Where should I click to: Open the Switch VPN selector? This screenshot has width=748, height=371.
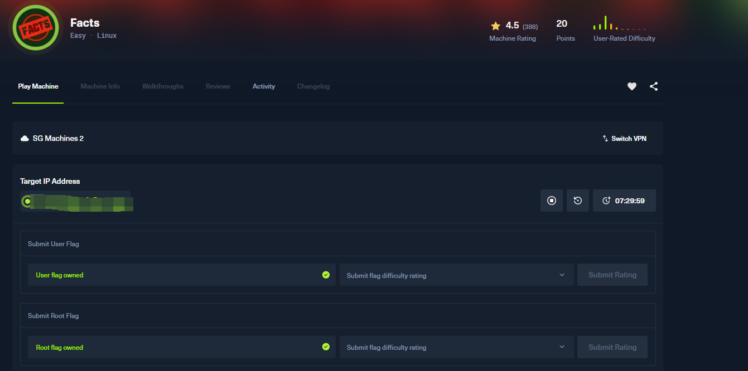tap(624, 138)
